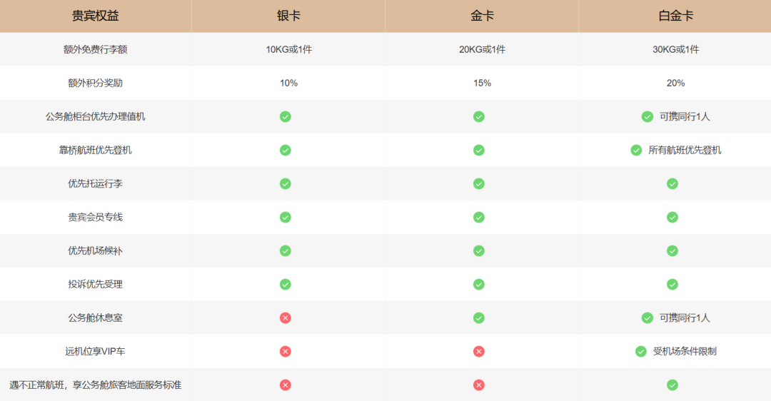
Task: Click the 公务舱柜台优先办理值机 label
Action: [96, 116]
